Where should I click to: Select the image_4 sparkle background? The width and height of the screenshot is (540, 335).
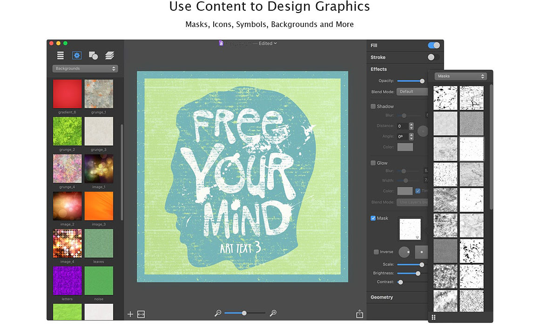(67, 243)
